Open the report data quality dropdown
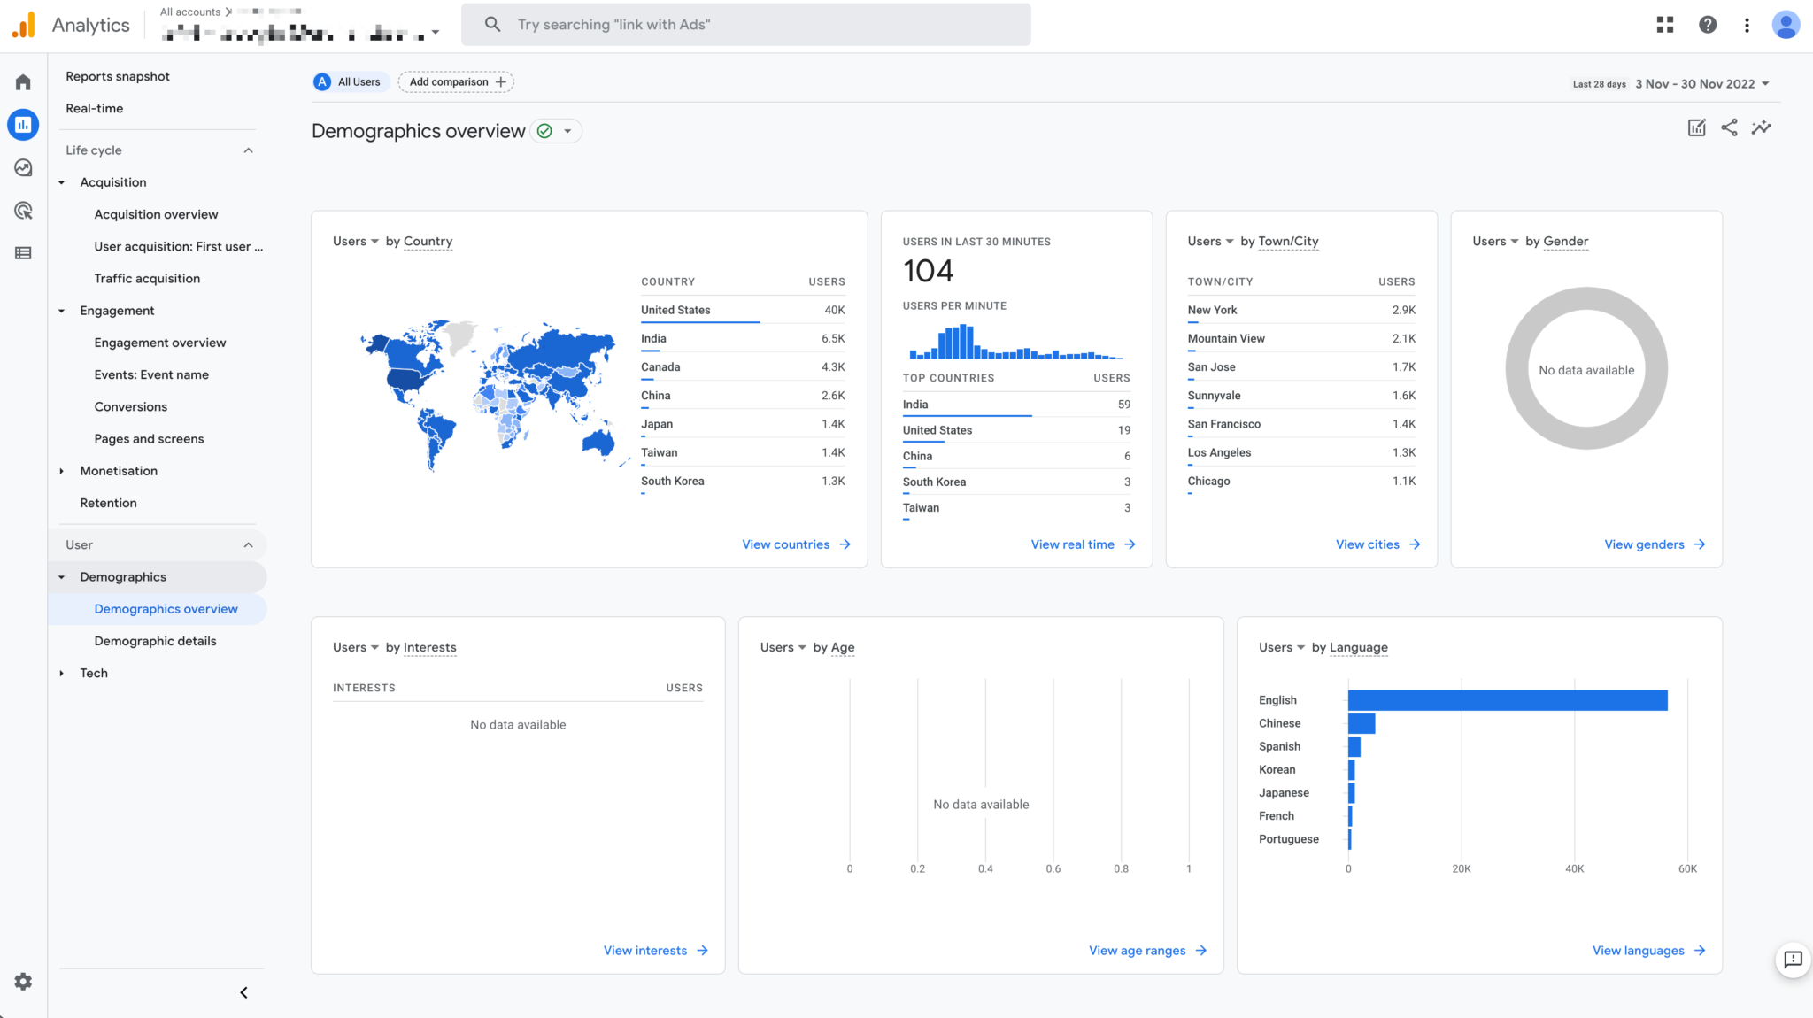The width and height of the screenshot is (1813, 1018). [555, 130]
